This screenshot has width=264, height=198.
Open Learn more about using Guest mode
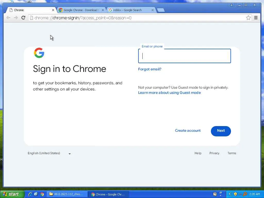click(x=169, y=93)
